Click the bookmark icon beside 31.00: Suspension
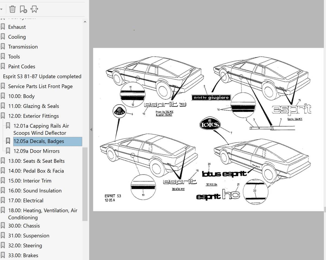The image size is (326, 260). pyautogui.click(x=3, y=235)
